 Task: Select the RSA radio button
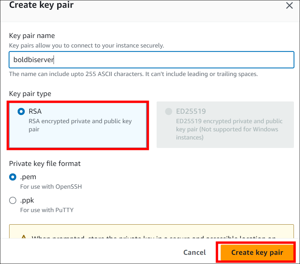click(21, 111)
